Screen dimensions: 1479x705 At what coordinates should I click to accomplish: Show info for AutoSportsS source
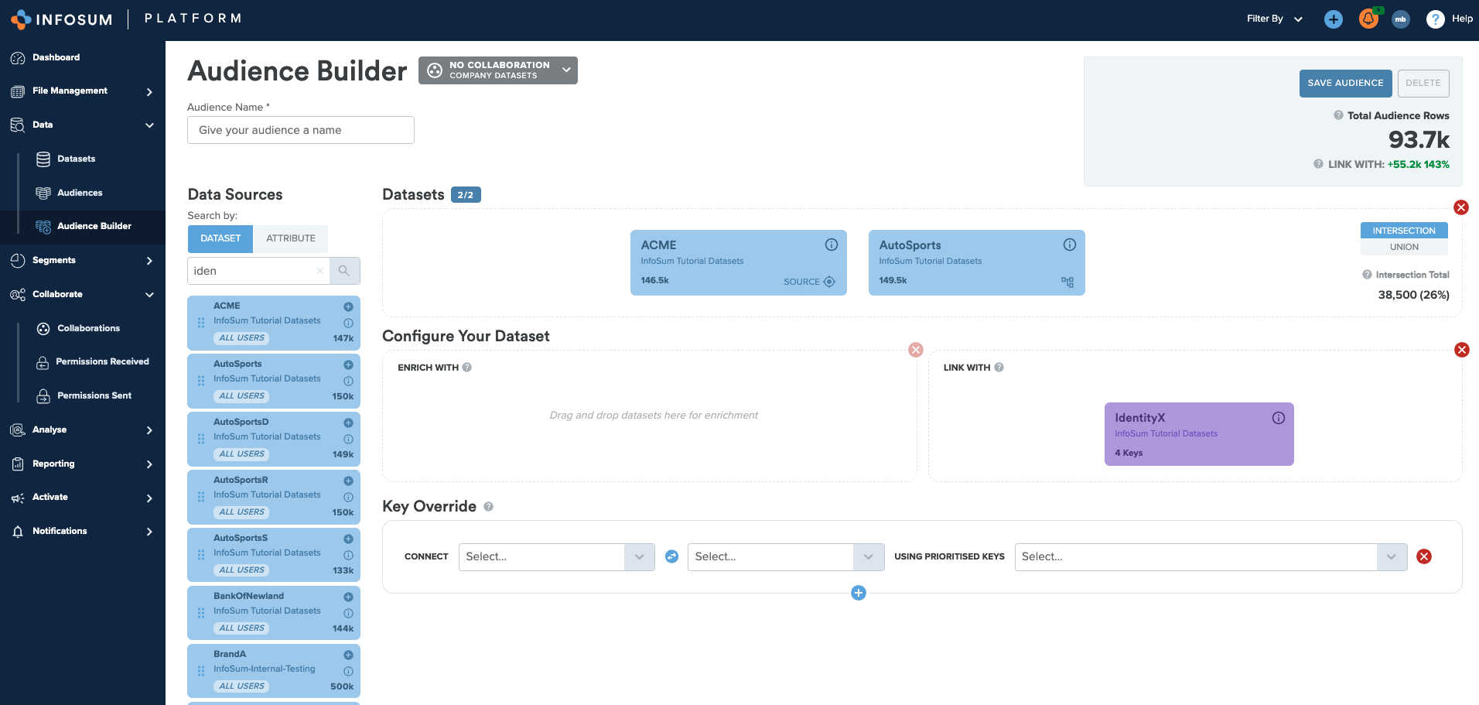click(348, 555)
